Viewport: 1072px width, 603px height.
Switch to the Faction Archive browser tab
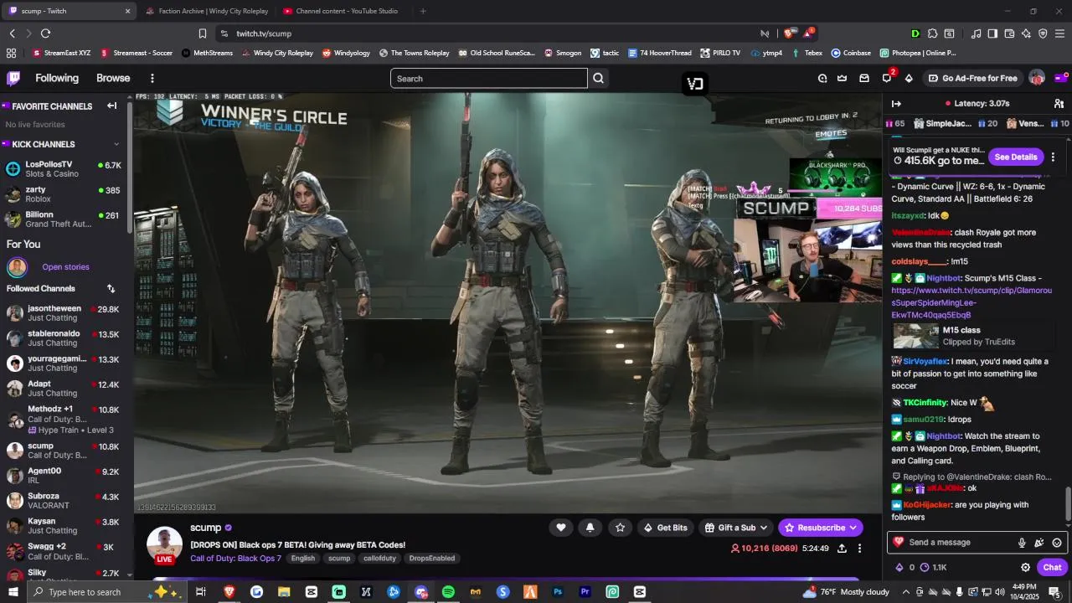206,11
